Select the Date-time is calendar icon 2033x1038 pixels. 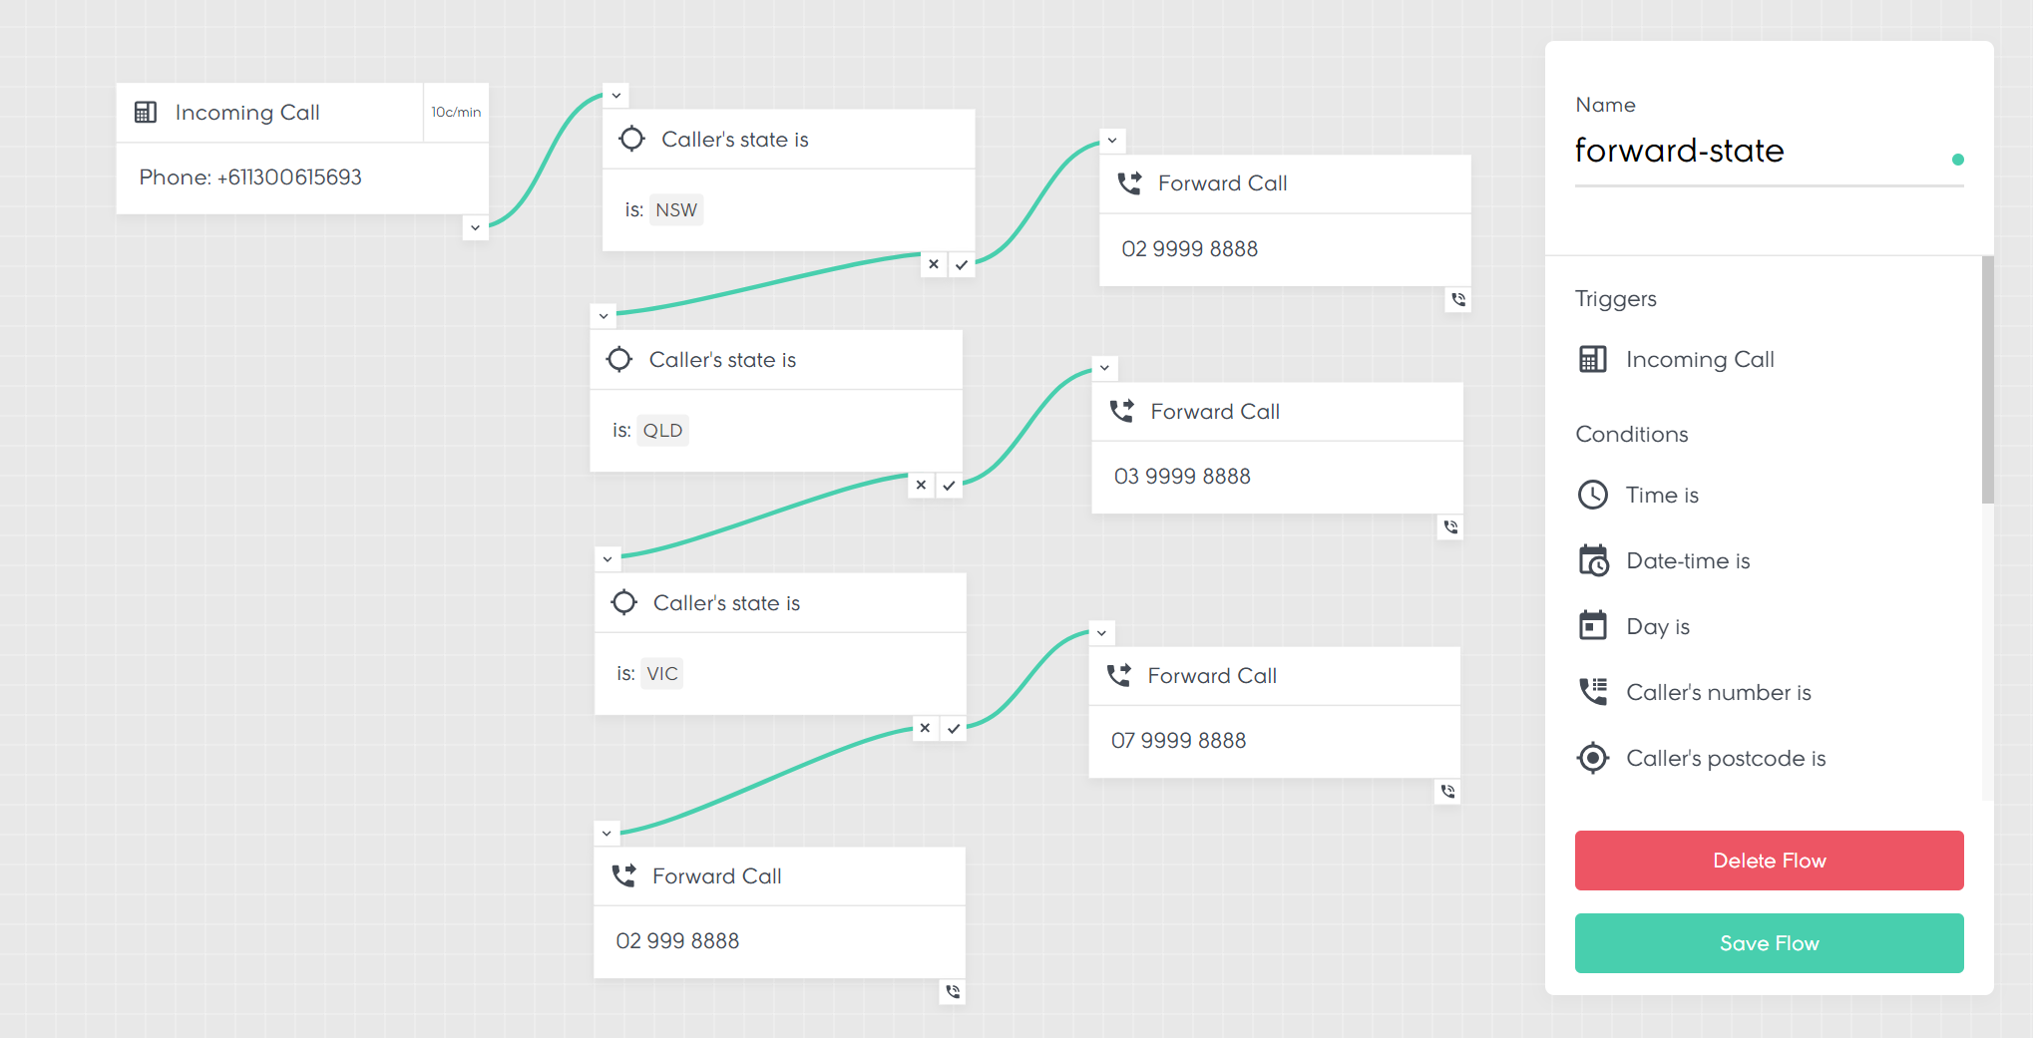coord(1593,560)
